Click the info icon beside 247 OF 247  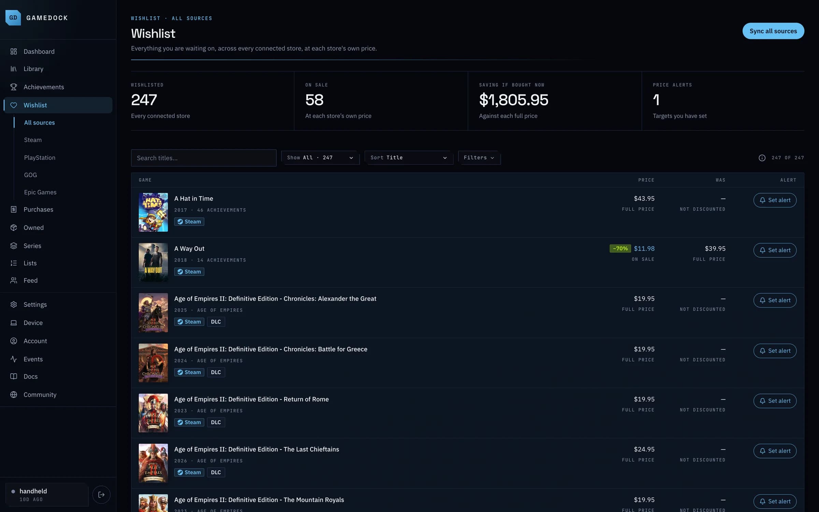(x=762, y=158)
